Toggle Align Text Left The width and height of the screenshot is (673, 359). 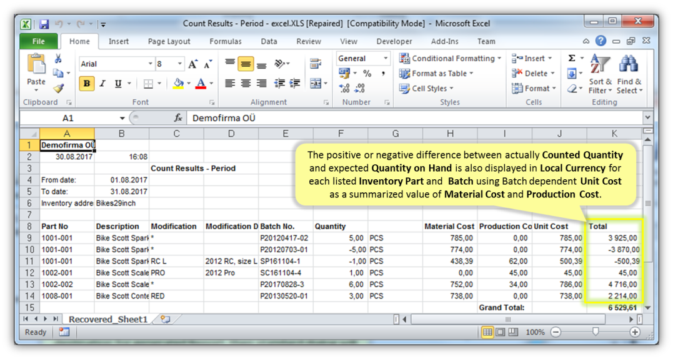click(x=230, y=83)
